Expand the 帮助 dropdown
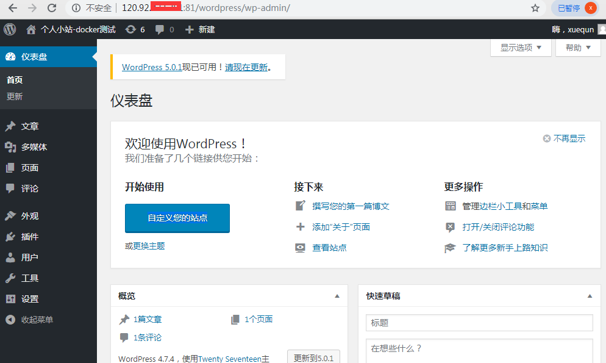The height and width of the screenshot is (363, 606). pos(578,48)
